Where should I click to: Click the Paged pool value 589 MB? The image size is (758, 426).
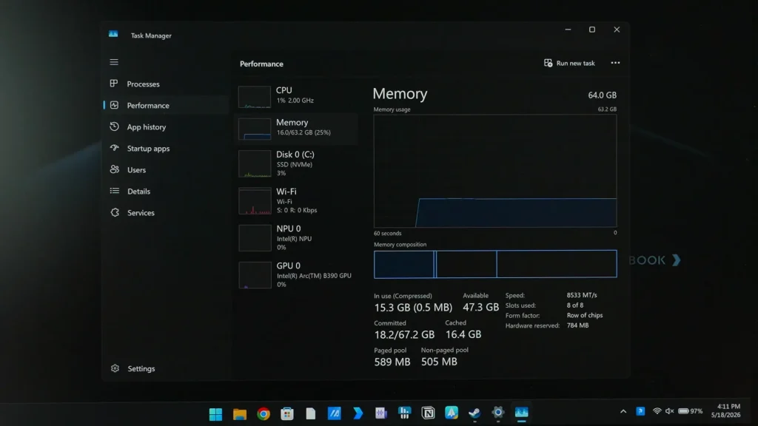click(392, 362)
